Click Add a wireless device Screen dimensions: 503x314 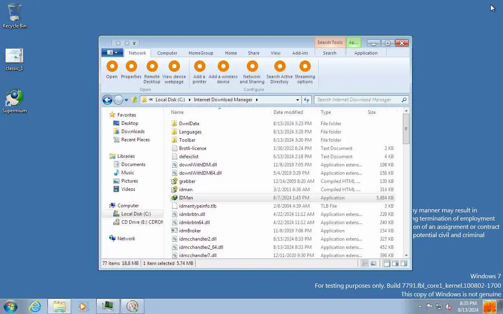point(223,71)
